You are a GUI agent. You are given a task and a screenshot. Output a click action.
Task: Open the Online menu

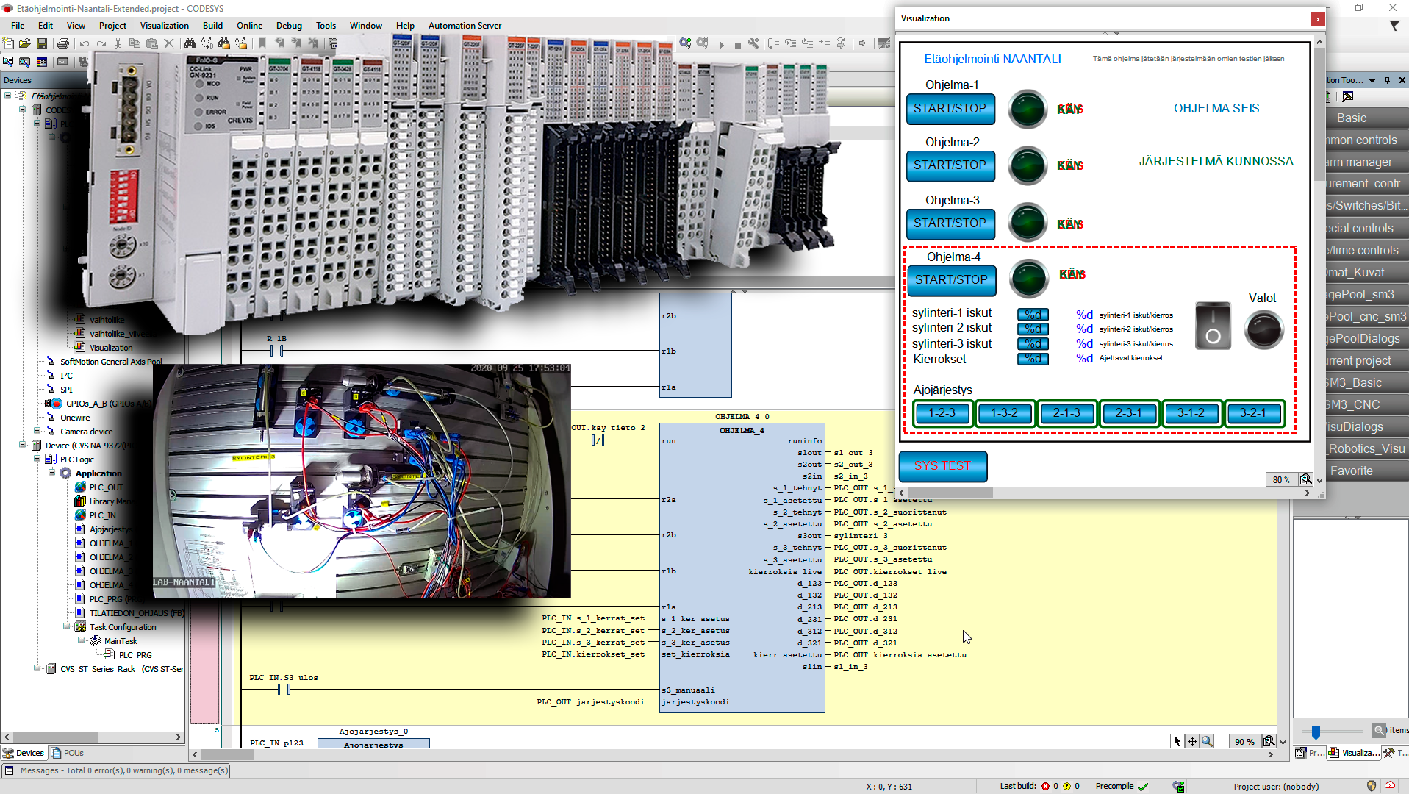tap(249, 25)
